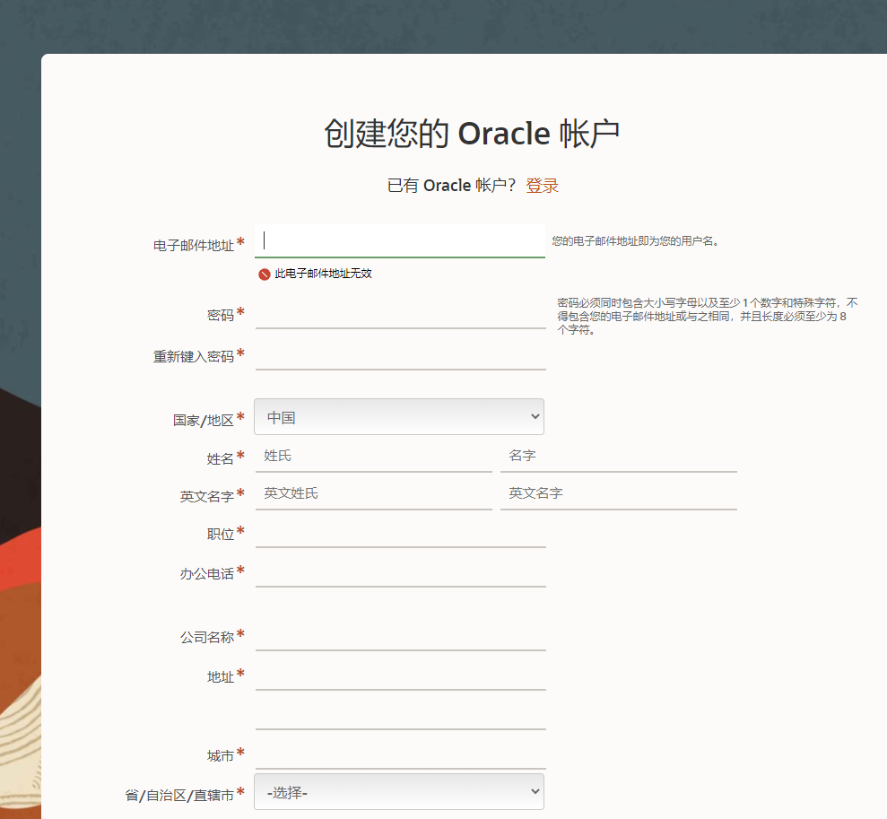Click the 国家/地区 field label
Image resolution: width=887 pixels, height=819 pixels.
[203, 420]
